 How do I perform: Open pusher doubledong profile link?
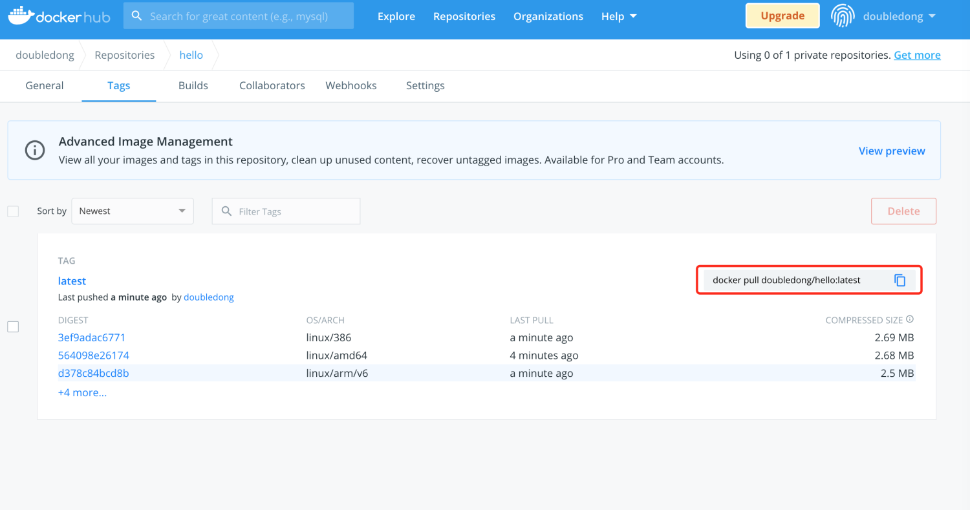[x=209, y=297]
